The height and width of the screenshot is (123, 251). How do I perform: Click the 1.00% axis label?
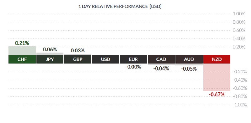(239, 14)
